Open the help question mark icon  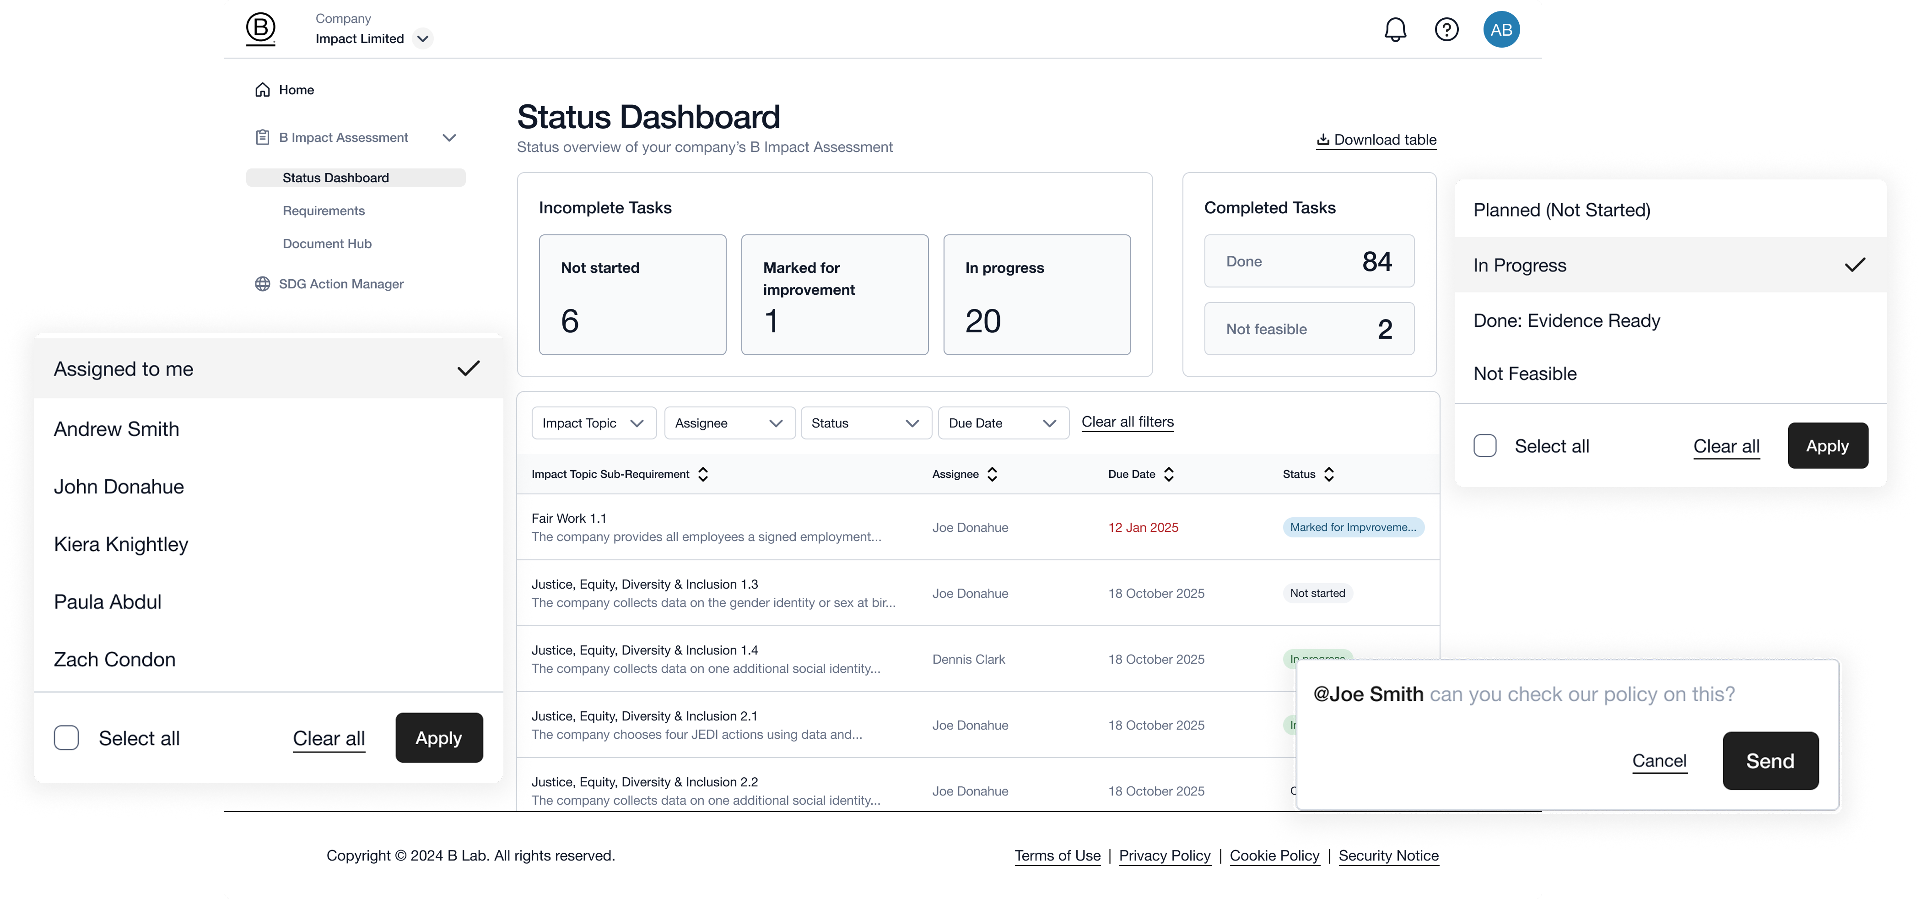[x=1446, y=30]
